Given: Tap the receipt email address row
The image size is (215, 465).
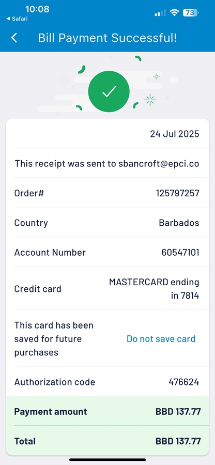Looking at the screenshot, I should pos(108,163).
